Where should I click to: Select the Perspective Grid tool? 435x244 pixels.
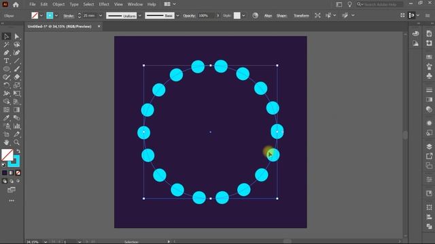(x=16, y=102)
